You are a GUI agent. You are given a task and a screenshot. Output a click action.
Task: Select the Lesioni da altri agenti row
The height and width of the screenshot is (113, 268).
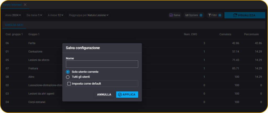coord(41,94)
